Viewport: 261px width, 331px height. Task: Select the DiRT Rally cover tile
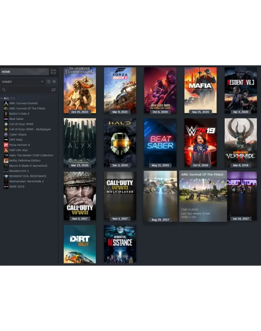click(80, 244)
